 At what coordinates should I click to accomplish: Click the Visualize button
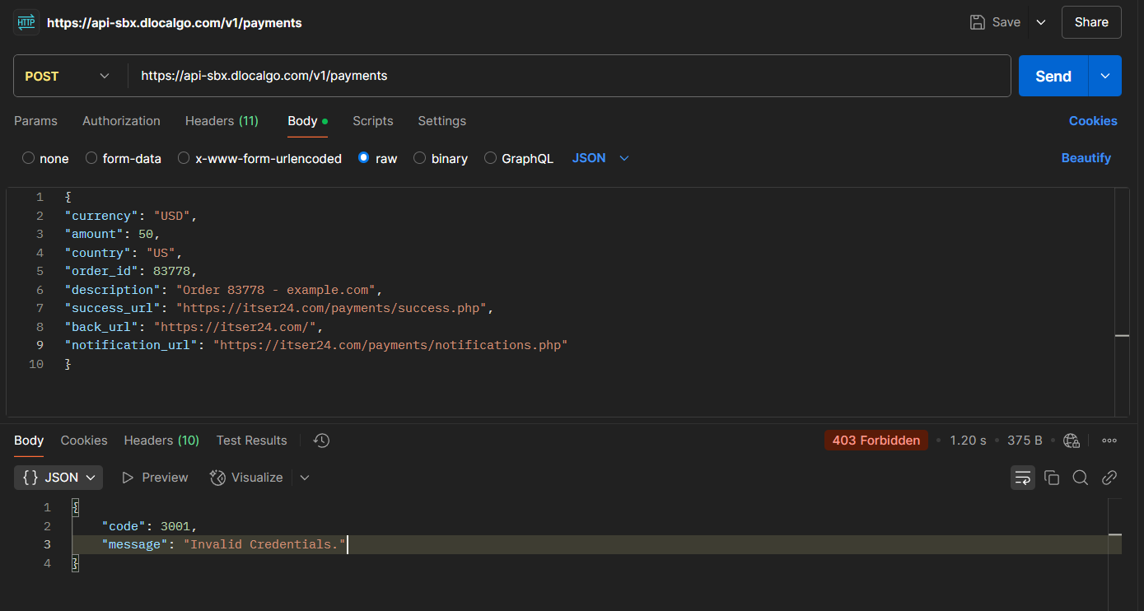pos(246,478)
